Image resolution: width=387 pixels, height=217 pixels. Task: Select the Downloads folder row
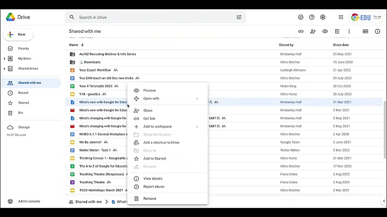click(x=224, y=62)
